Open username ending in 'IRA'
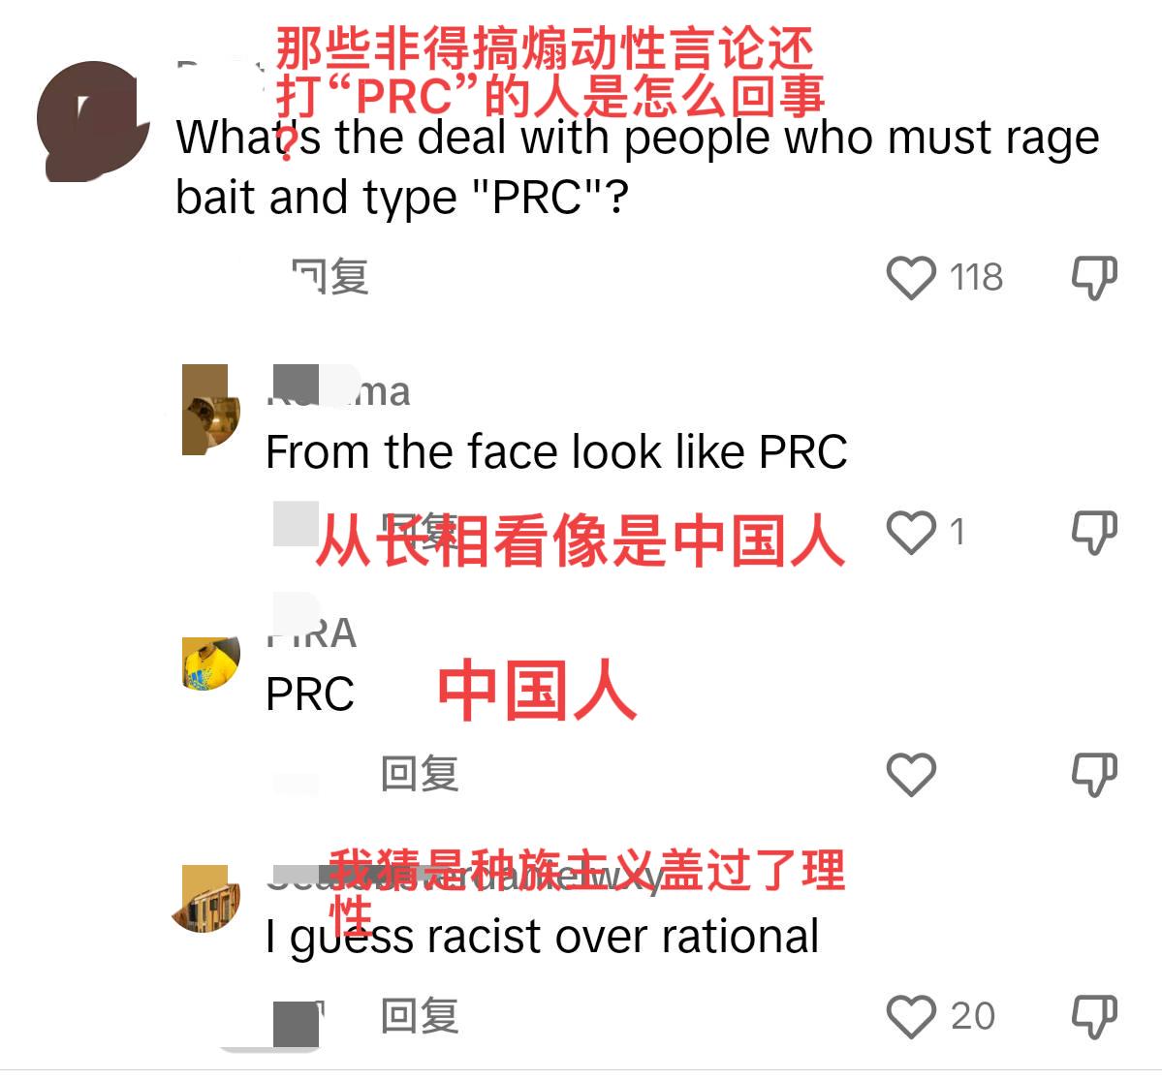The image size is (1162, 1080). (x=311, y=633)
